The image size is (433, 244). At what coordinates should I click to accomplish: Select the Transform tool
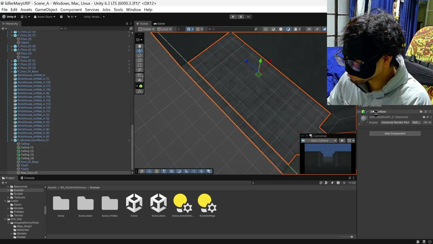[x=139, y=70]
